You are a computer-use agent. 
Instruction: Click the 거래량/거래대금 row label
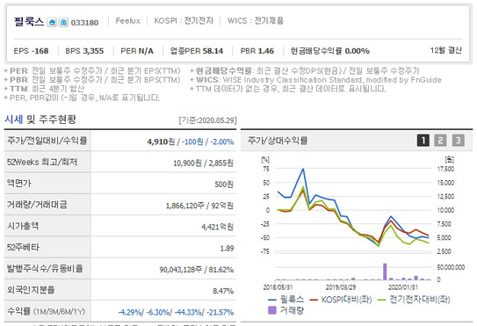pyautogui.click(x=37, y=204)
